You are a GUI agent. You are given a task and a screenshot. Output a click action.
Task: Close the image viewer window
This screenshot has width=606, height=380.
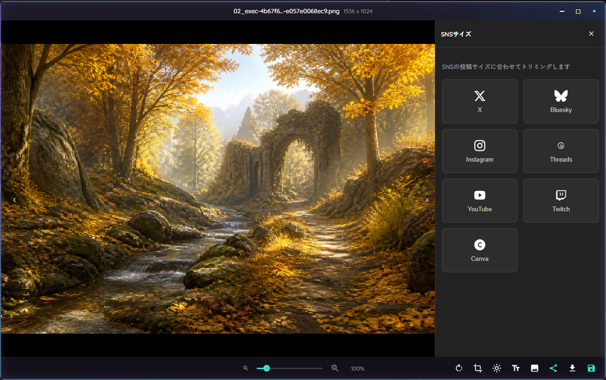tap(594, 11)
